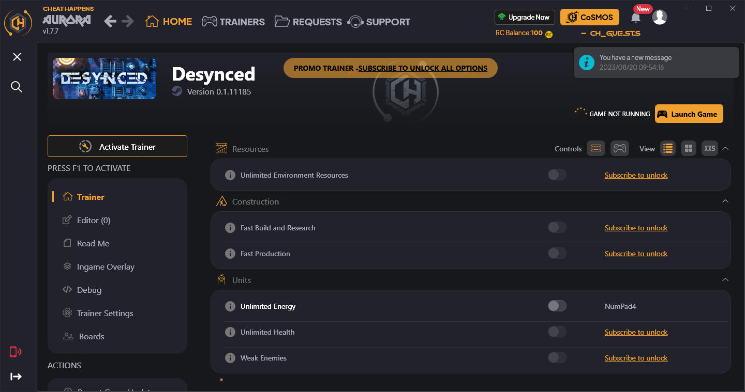Screen dimensions: 745x392
Task: Go back with the left arrow
Action: pyautogui.click(x=110, y=21)
